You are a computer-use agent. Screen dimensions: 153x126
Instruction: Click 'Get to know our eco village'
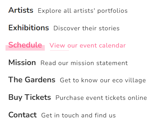pyautogui.click(x=103, y=80)
